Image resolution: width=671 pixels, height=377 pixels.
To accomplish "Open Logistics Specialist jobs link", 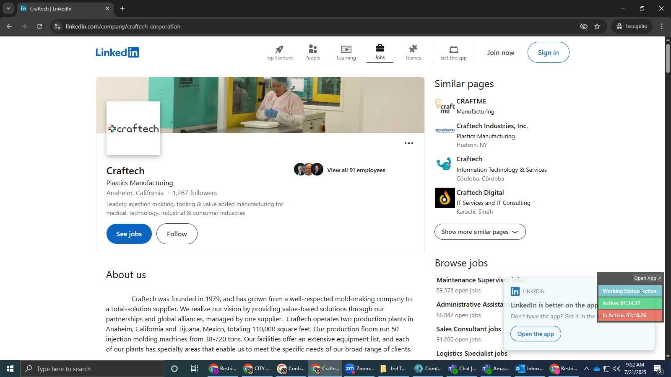I will click(x=472, y=354).
